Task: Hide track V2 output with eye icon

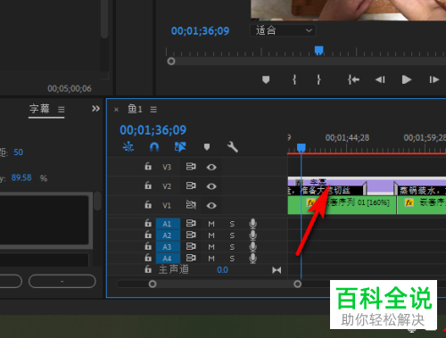Action: point(211,186)
